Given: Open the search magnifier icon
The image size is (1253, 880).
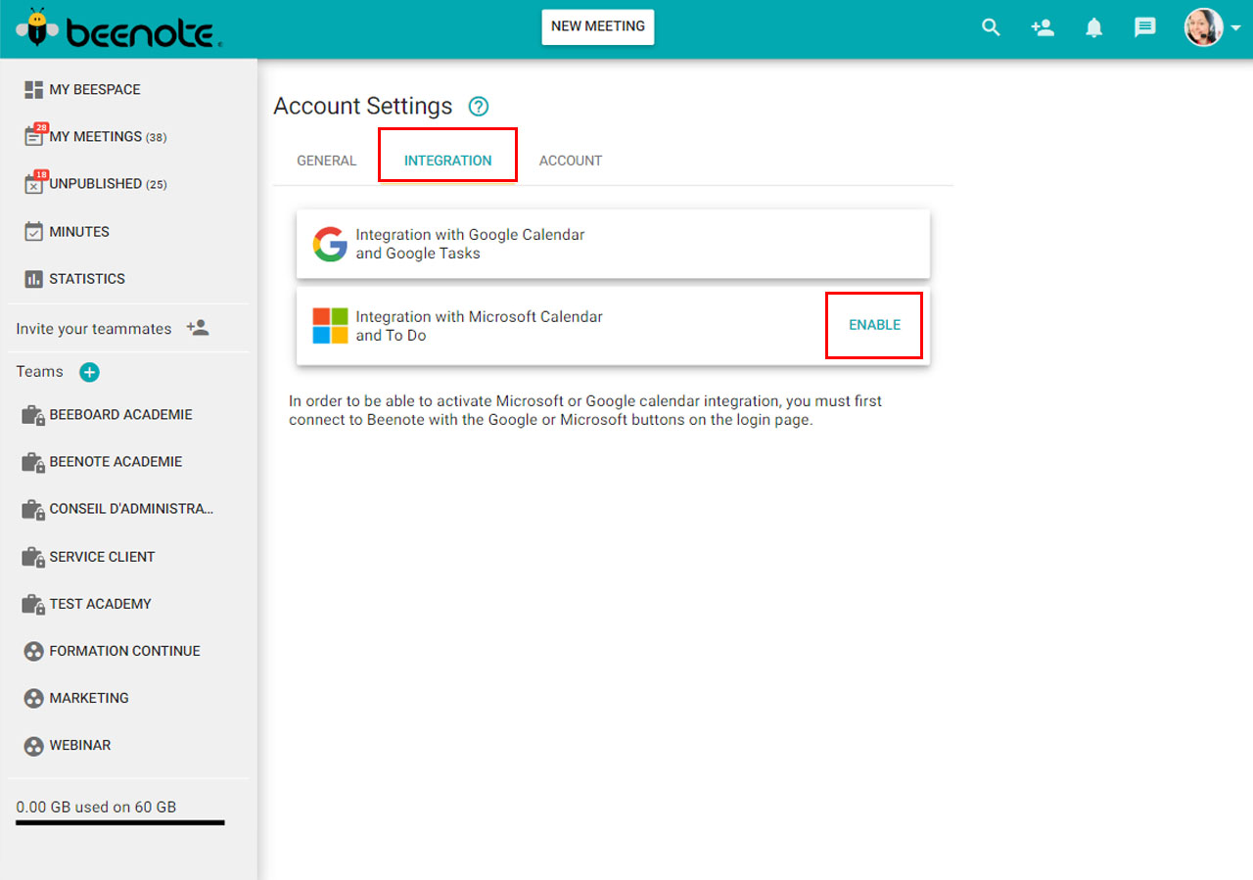Looking at the screenshot, I should [x=992, y=27].
